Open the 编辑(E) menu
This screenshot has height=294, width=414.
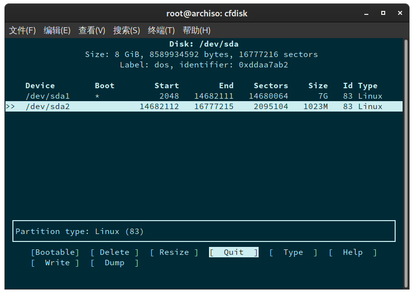point(57,30)
